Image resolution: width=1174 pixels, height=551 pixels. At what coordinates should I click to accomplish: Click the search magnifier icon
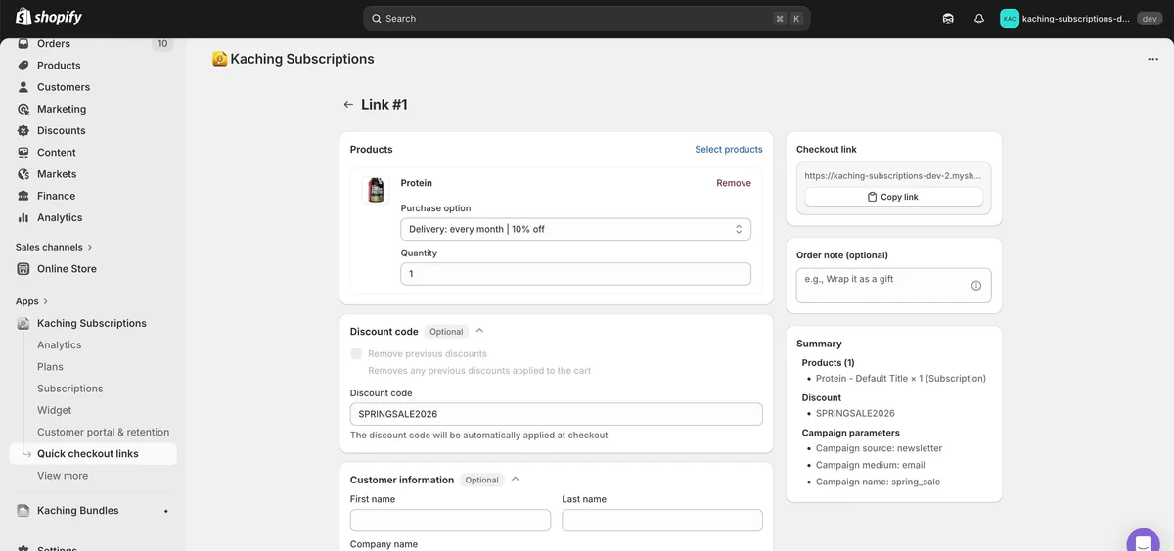point(377,19)
